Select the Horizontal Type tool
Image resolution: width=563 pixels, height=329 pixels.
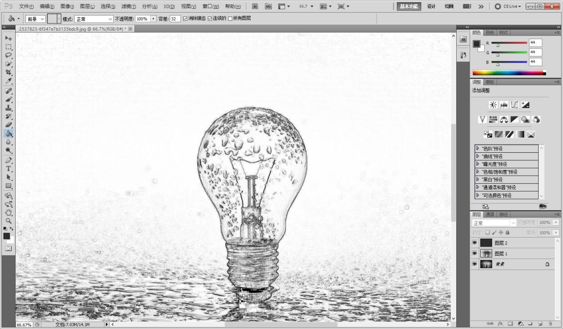(x=9, y=169)
